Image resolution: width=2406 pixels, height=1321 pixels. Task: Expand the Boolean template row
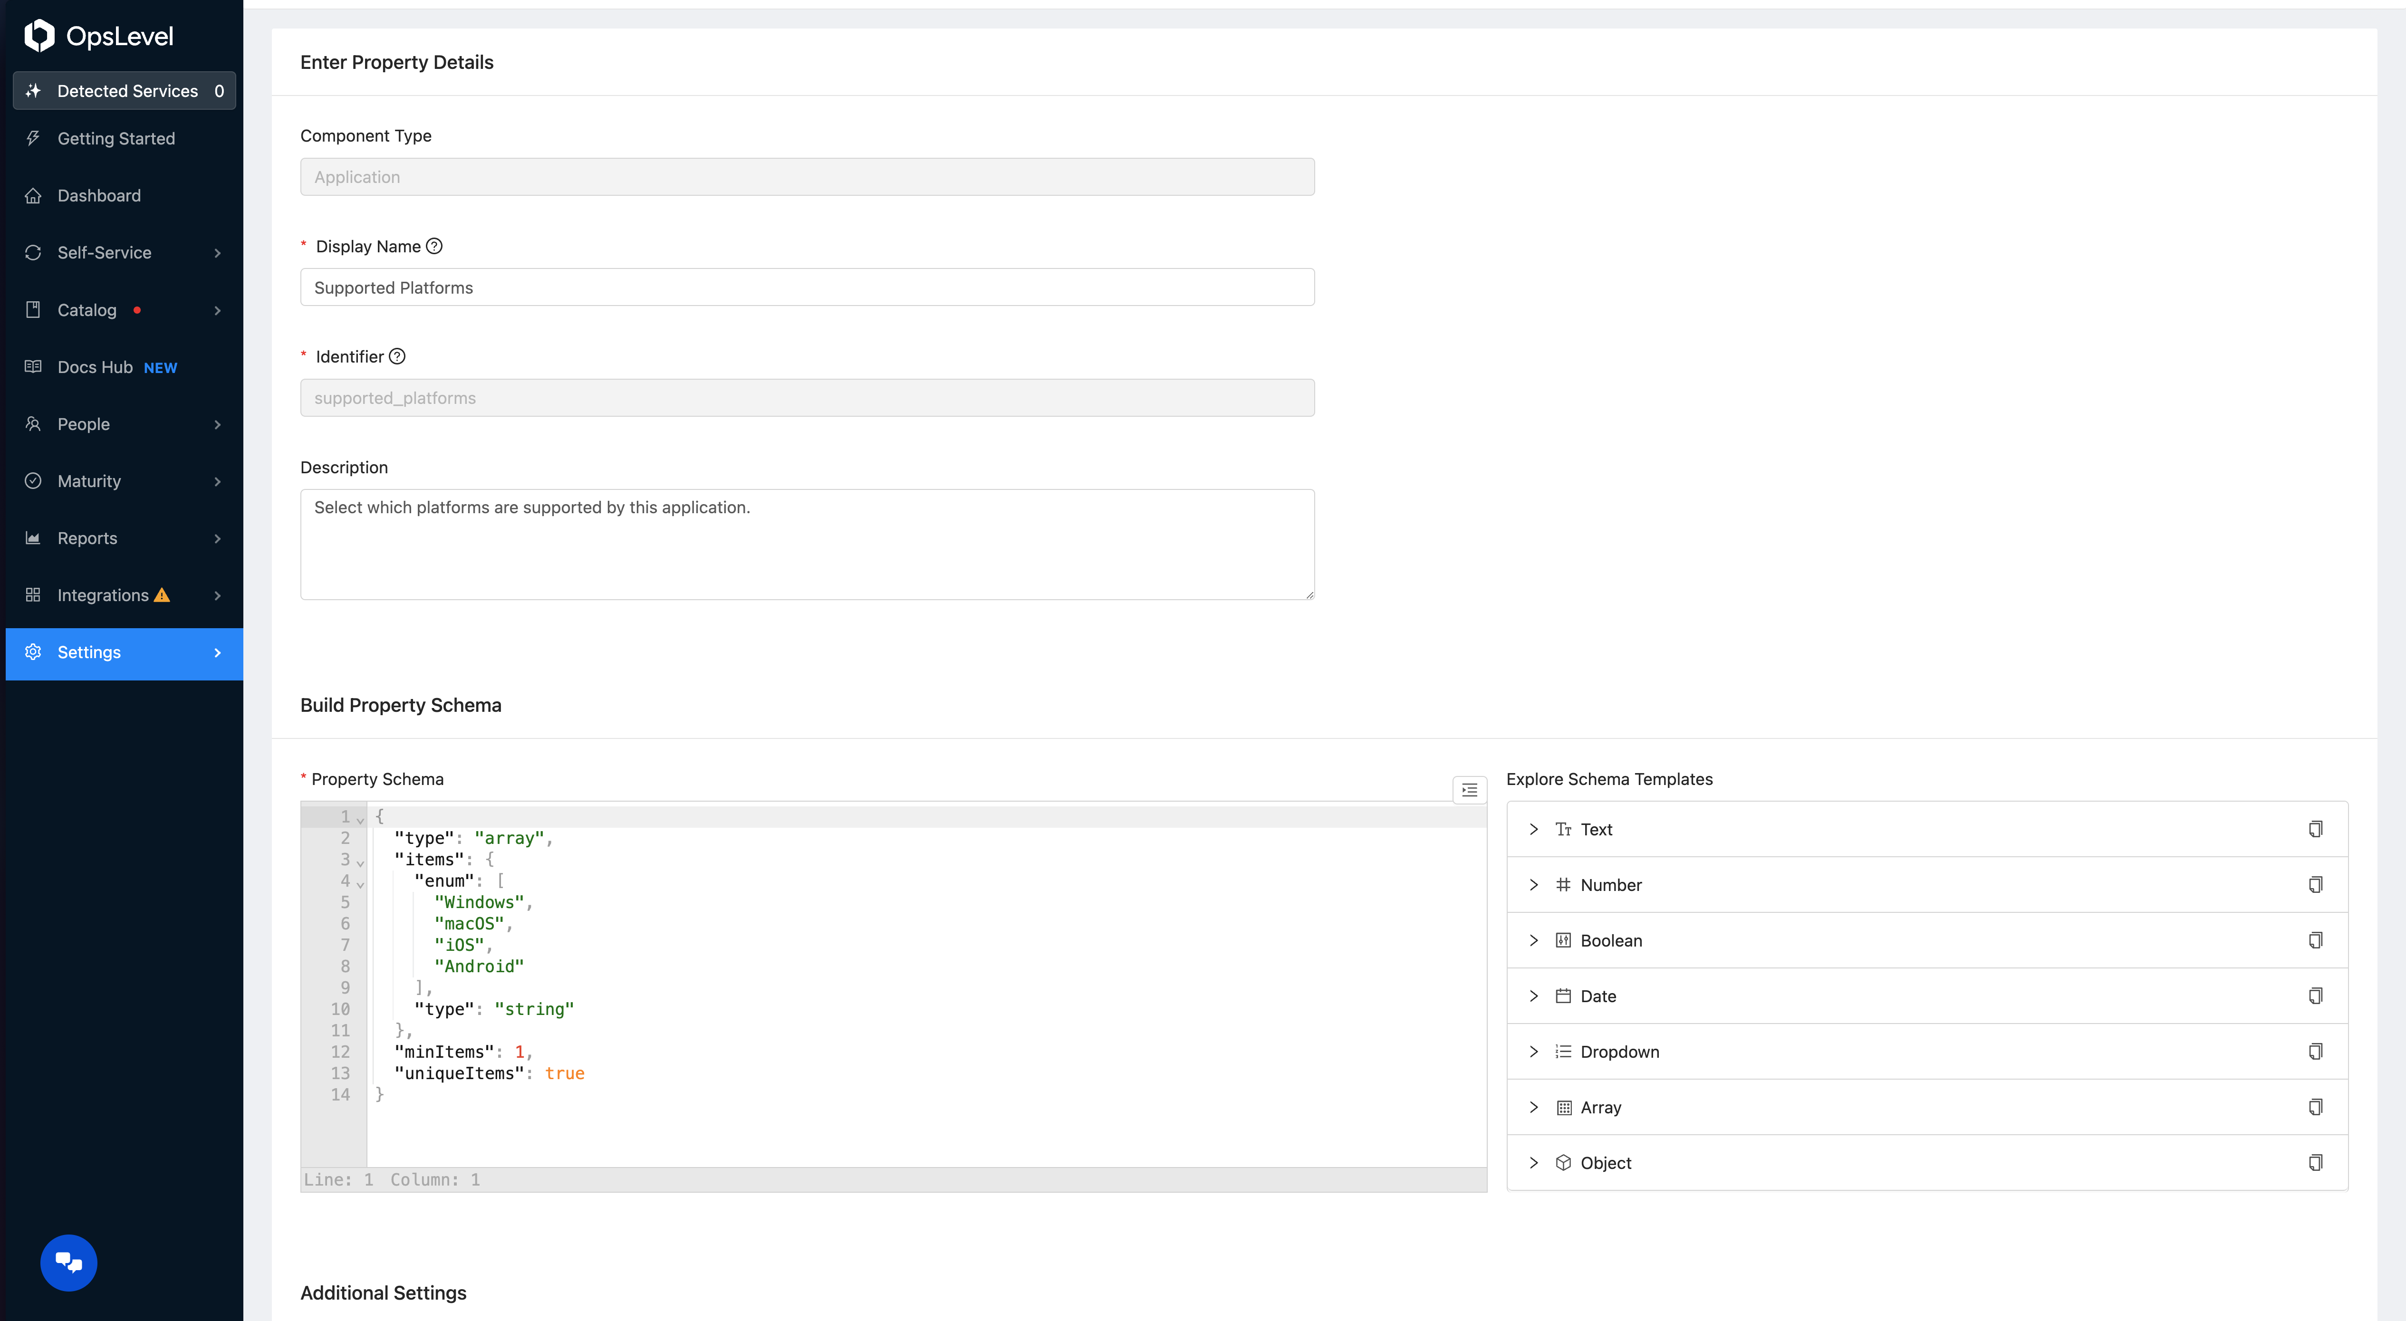pos(1534,940)
